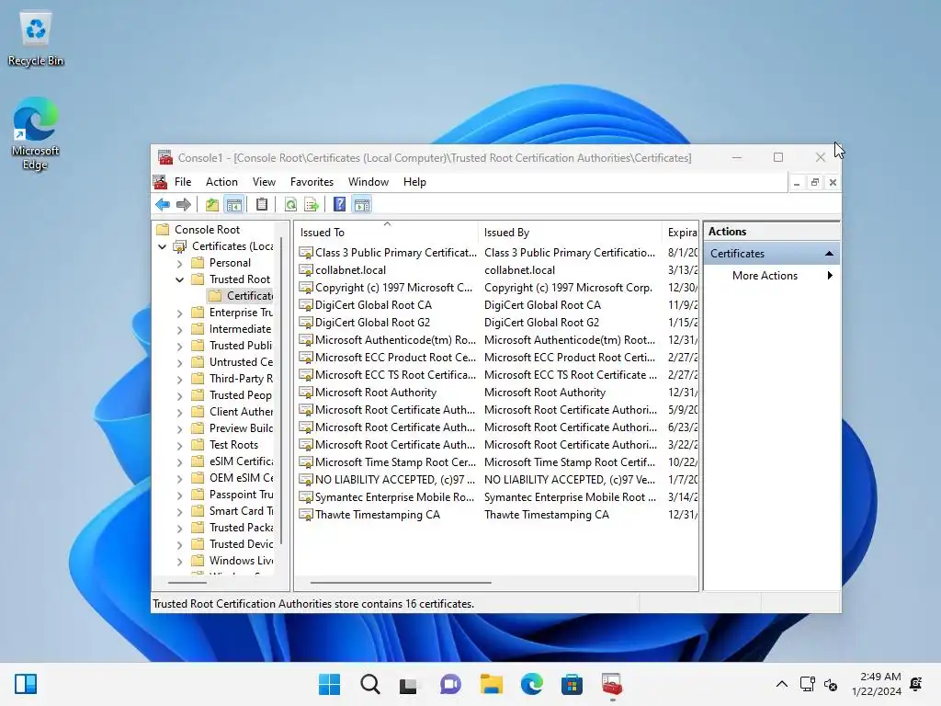Collapse Certificates (Local Computer) tree node
This screenshot has width=941, height=706.
click(162, 246)
